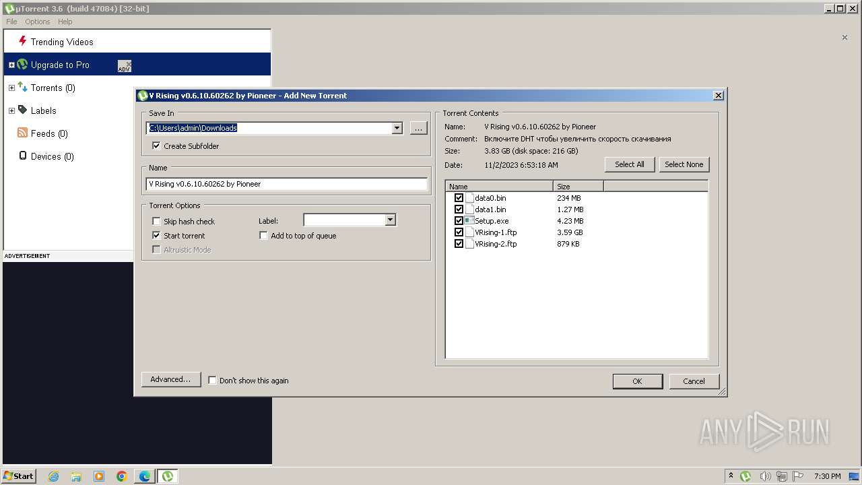862x485 pixels.
Task: Select the Trending Videos sidebar item
Action: [x=137, y=42]
